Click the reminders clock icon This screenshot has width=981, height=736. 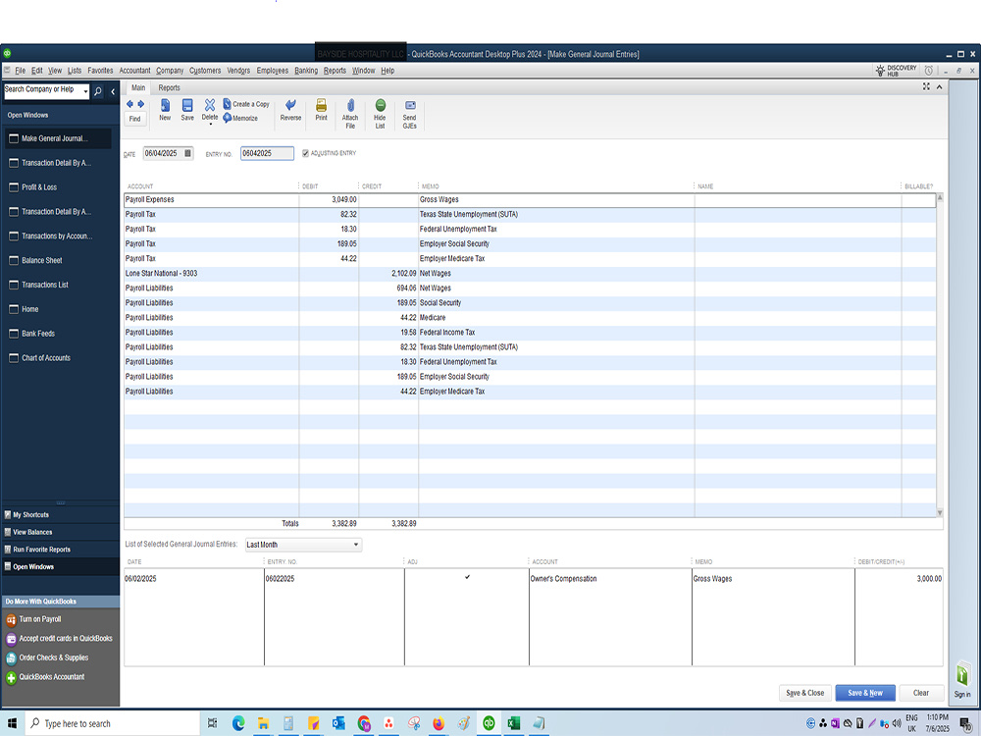928,71
